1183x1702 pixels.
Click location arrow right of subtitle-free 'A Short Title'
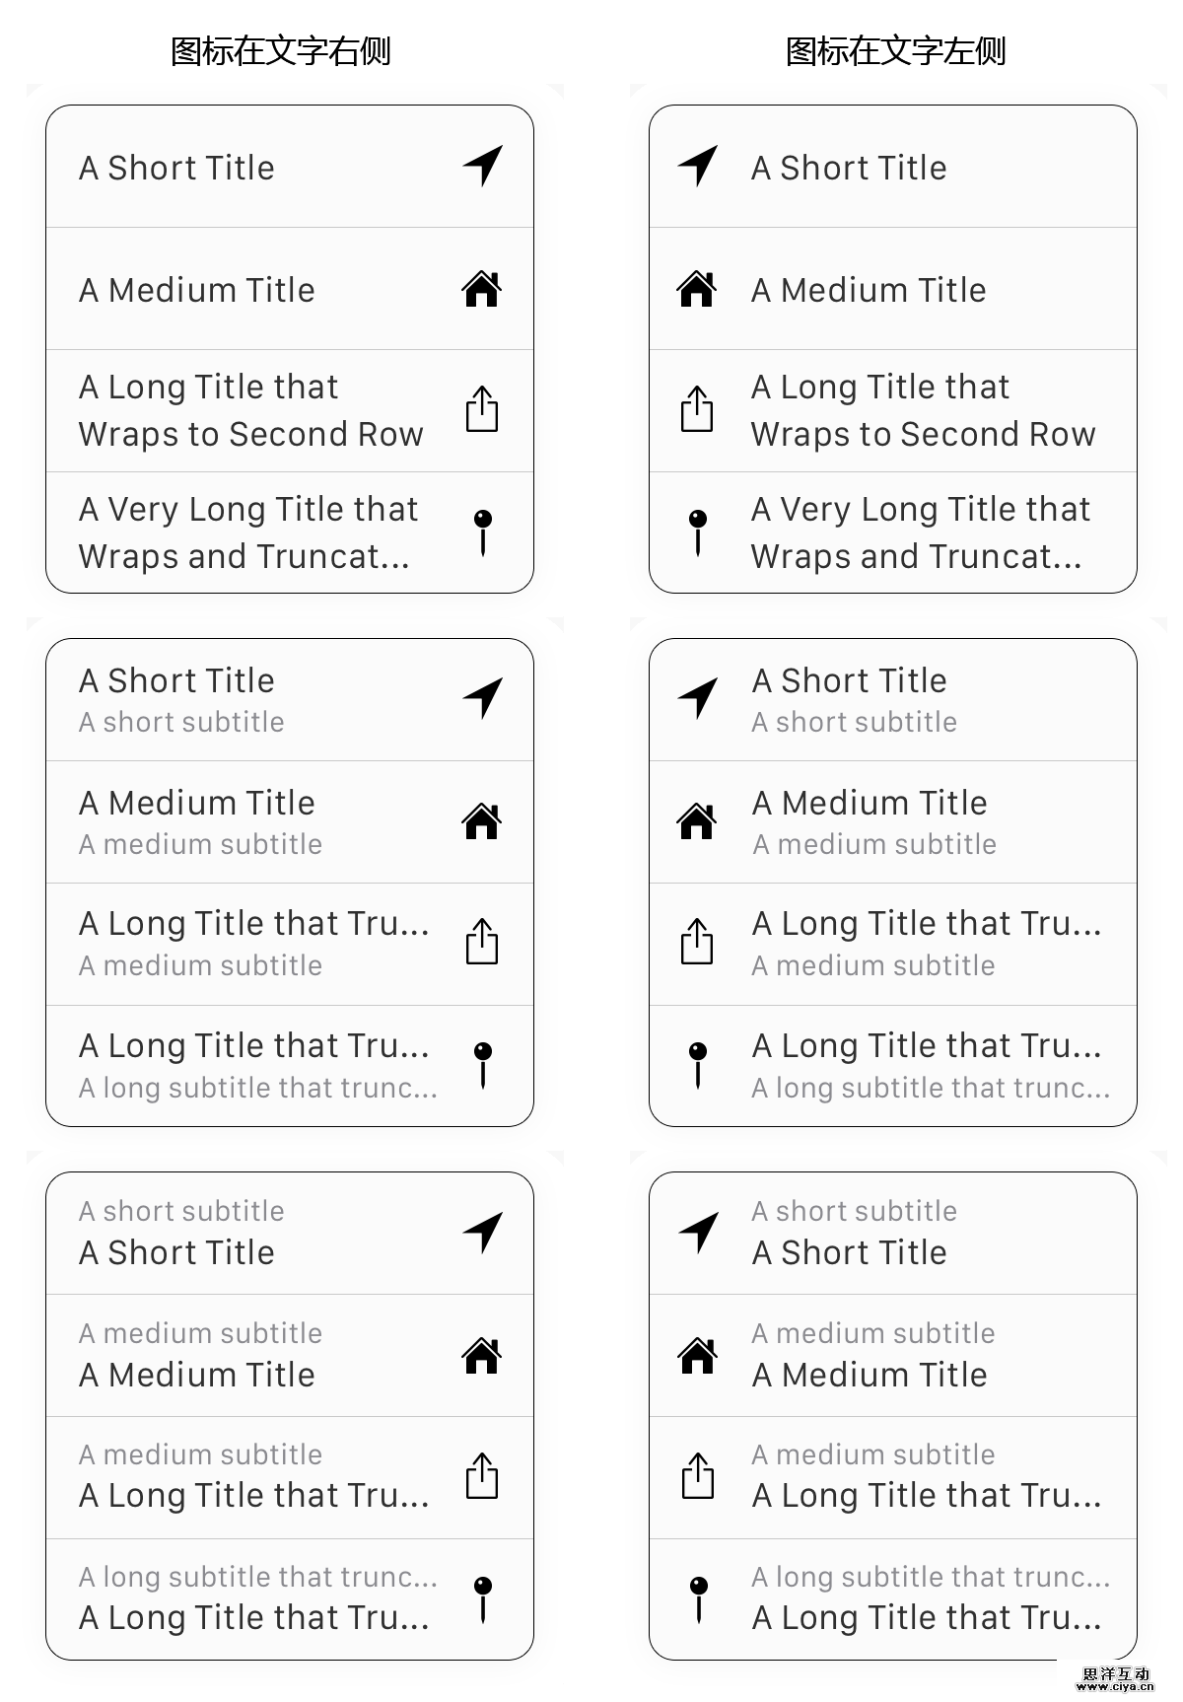pyautogui.click(x=483, y=166)
